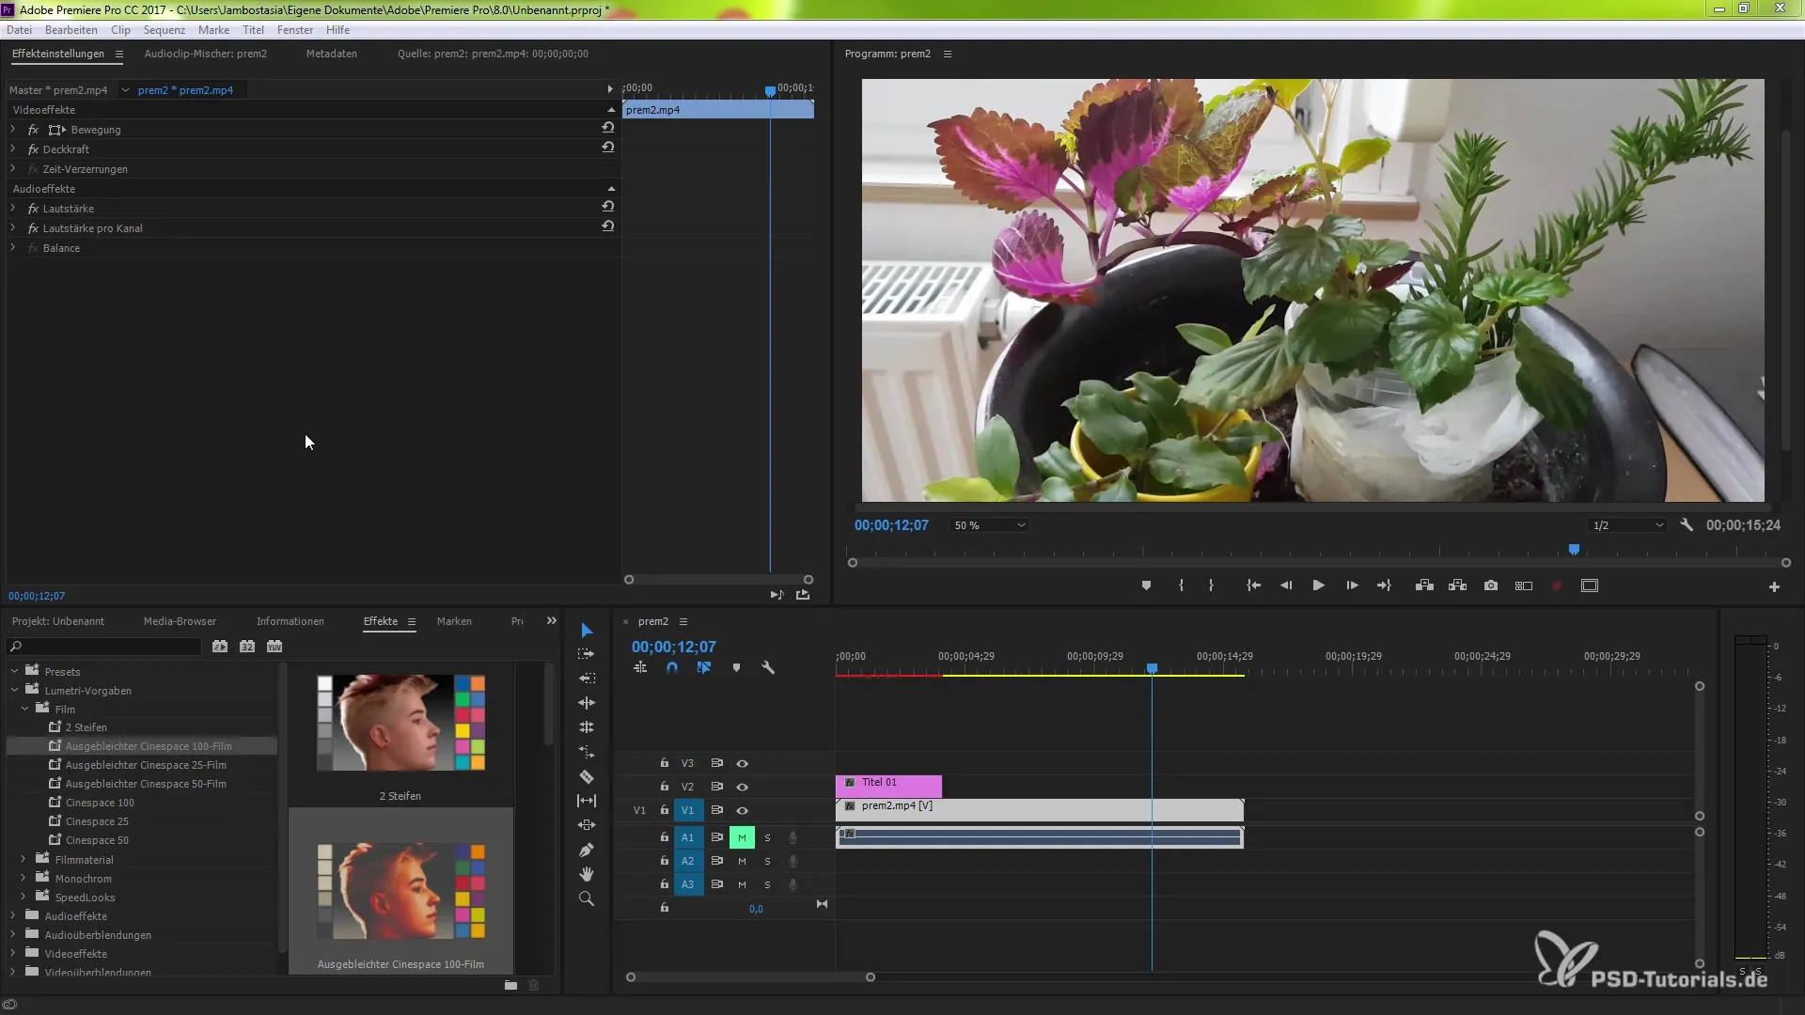Image resolution: width=1805 pixels, height=1015 pixels.
Task: Toggle linked selection in timeline
Action: coord(704,667)
